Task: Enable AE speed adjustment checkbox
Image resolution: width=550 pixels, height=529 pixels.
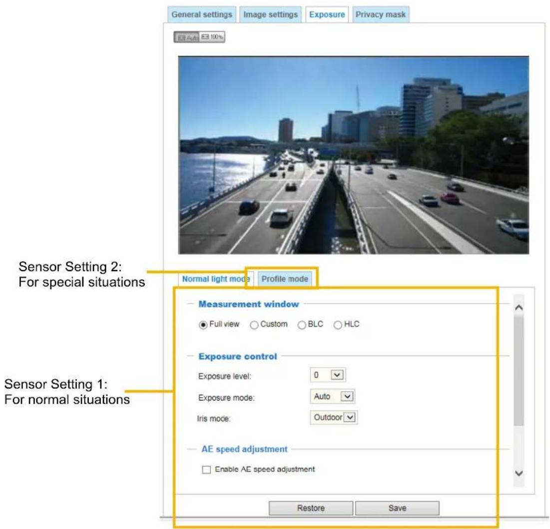Action: 206,470
